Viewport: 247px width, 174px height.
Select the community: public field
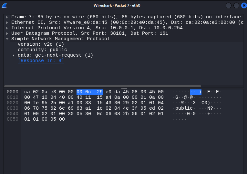click(x=42, y=50)
